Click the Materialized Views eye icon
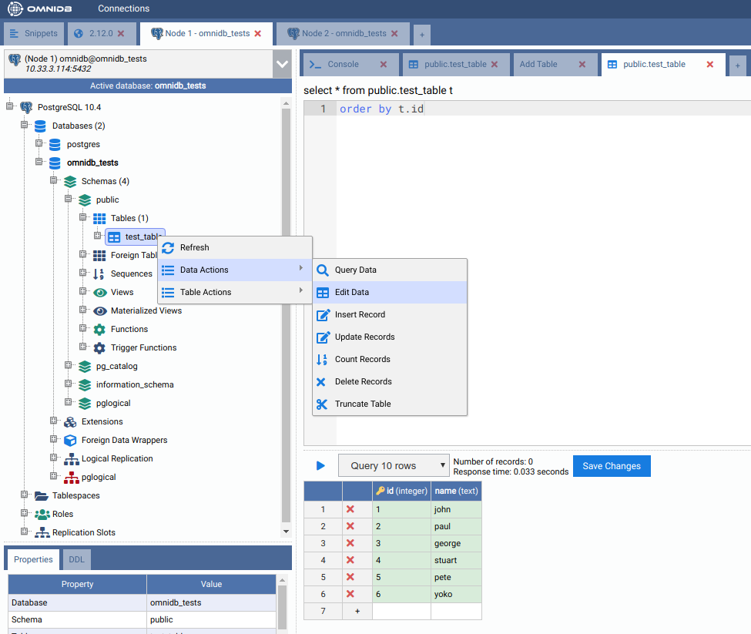The image size is (751, 634). click(99, 310)
